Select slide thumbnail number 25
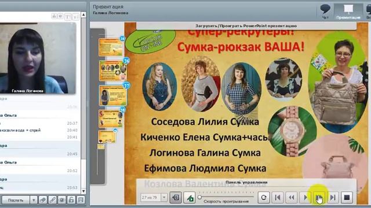The width and height of the screenshot is (371, 208). (111, 47)
